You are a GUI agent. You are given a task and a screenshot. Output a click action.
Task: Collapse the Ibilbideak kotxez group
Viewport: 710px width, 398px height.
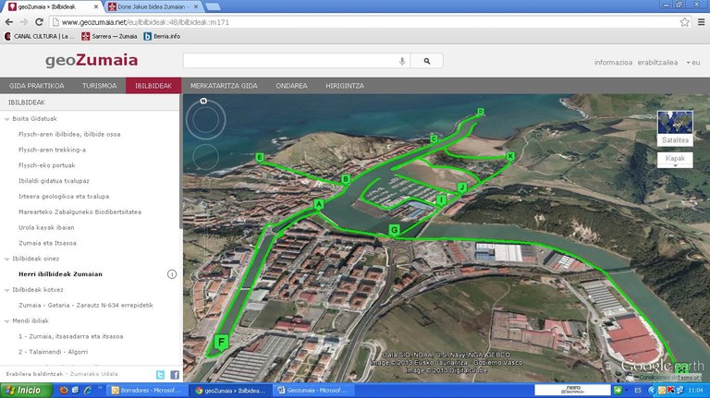click(x=6, y=290)
